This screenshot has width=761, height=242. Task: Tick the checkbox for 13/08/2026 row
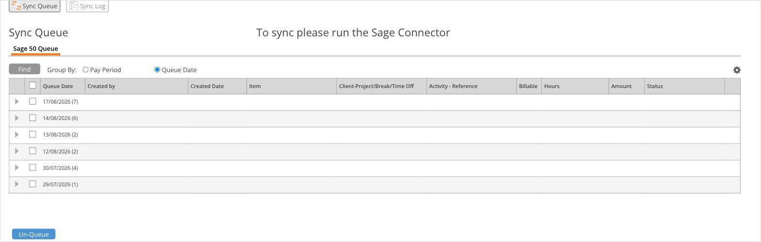click(x=33, y=135)
